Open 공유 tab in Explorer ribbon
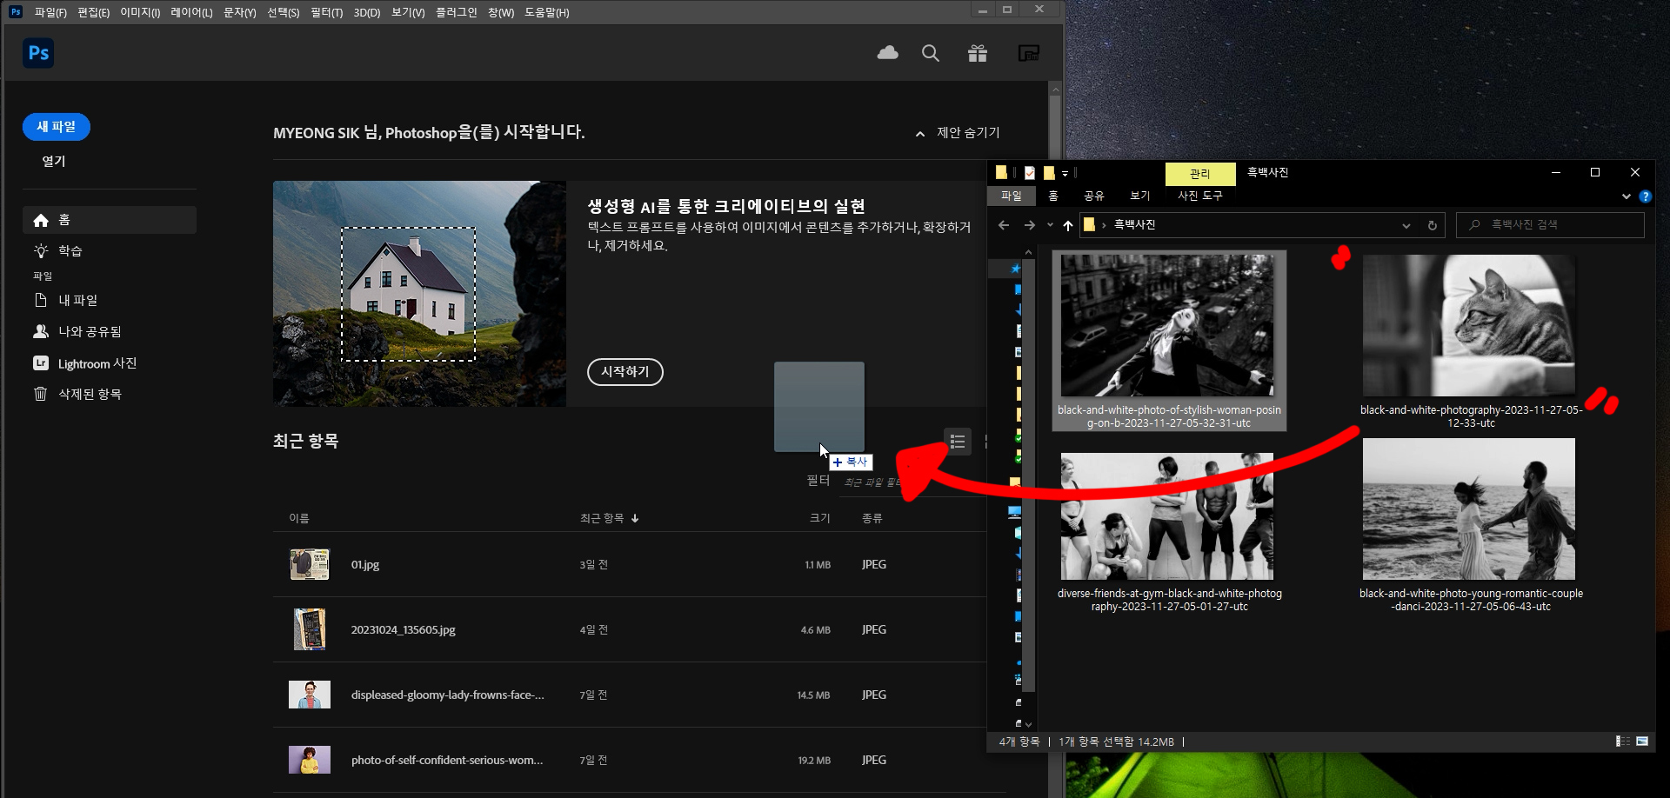 pos(1093,196)
